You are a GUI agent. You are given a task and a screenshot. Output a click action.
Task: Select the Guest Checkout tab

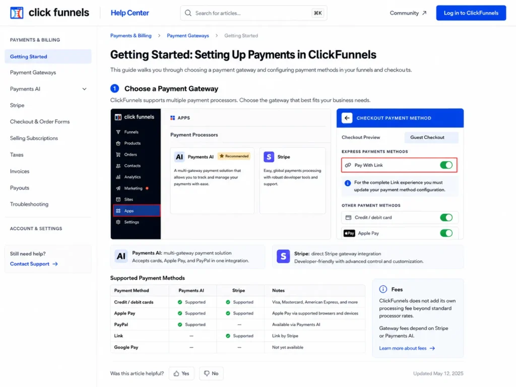click(x=431, y=138)
